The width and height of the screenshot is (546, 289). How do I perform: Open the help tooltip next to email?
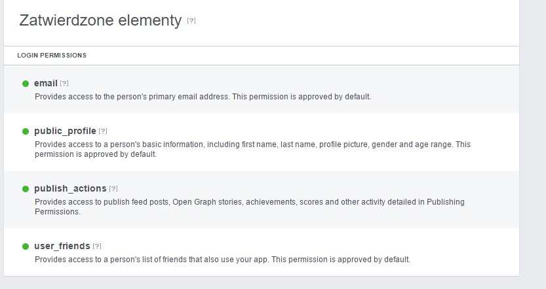click(x=64, y=84)
